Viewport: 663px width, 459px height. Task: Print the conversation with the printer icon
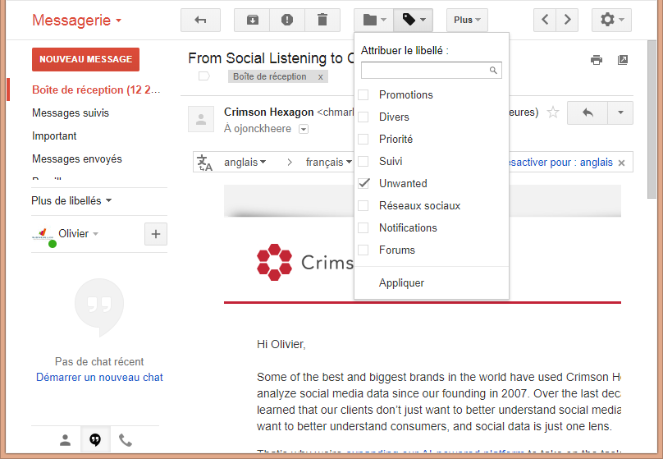pyautogui.click(x=597, y=60)
